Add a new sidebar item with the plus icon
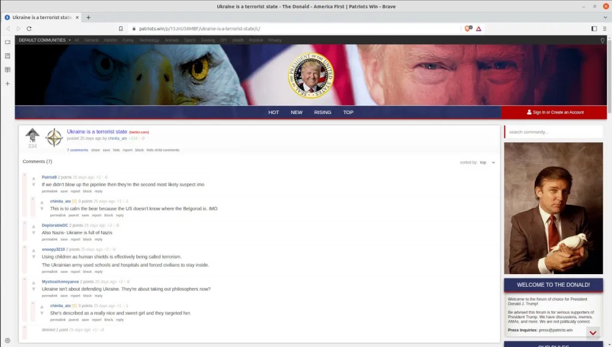 coord(7,83)
